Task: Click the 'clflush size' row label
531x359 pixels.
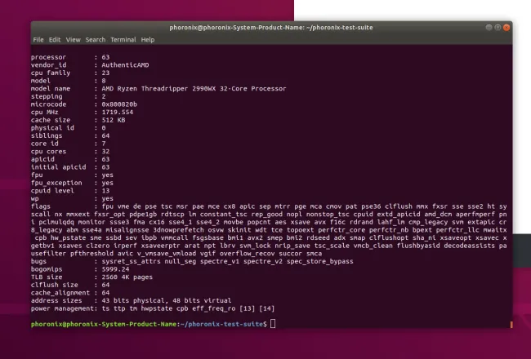Action: click(x=54, y=285)
